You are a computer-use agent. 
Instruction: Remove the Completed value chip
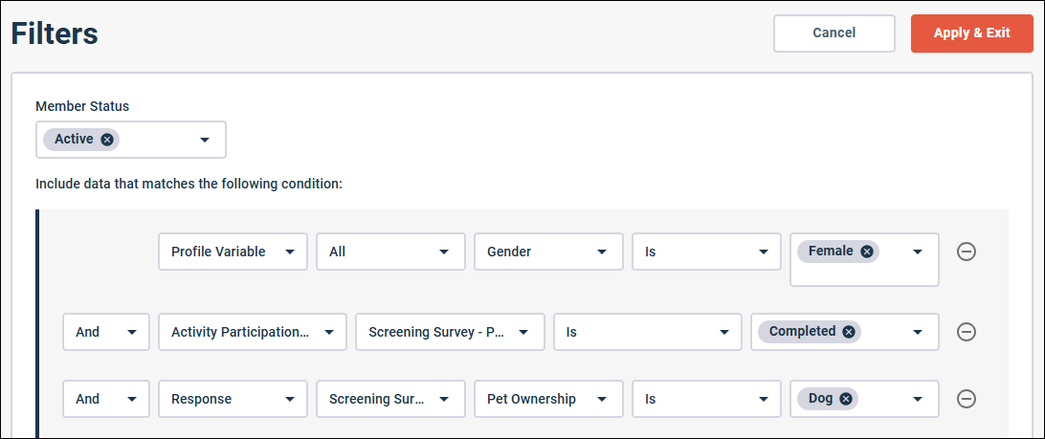[x=848, y=332]
